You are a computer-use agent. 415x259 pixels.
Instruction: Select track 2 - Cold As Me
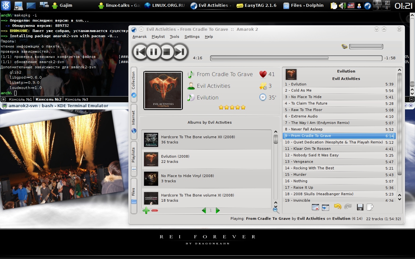pos(339,90)
